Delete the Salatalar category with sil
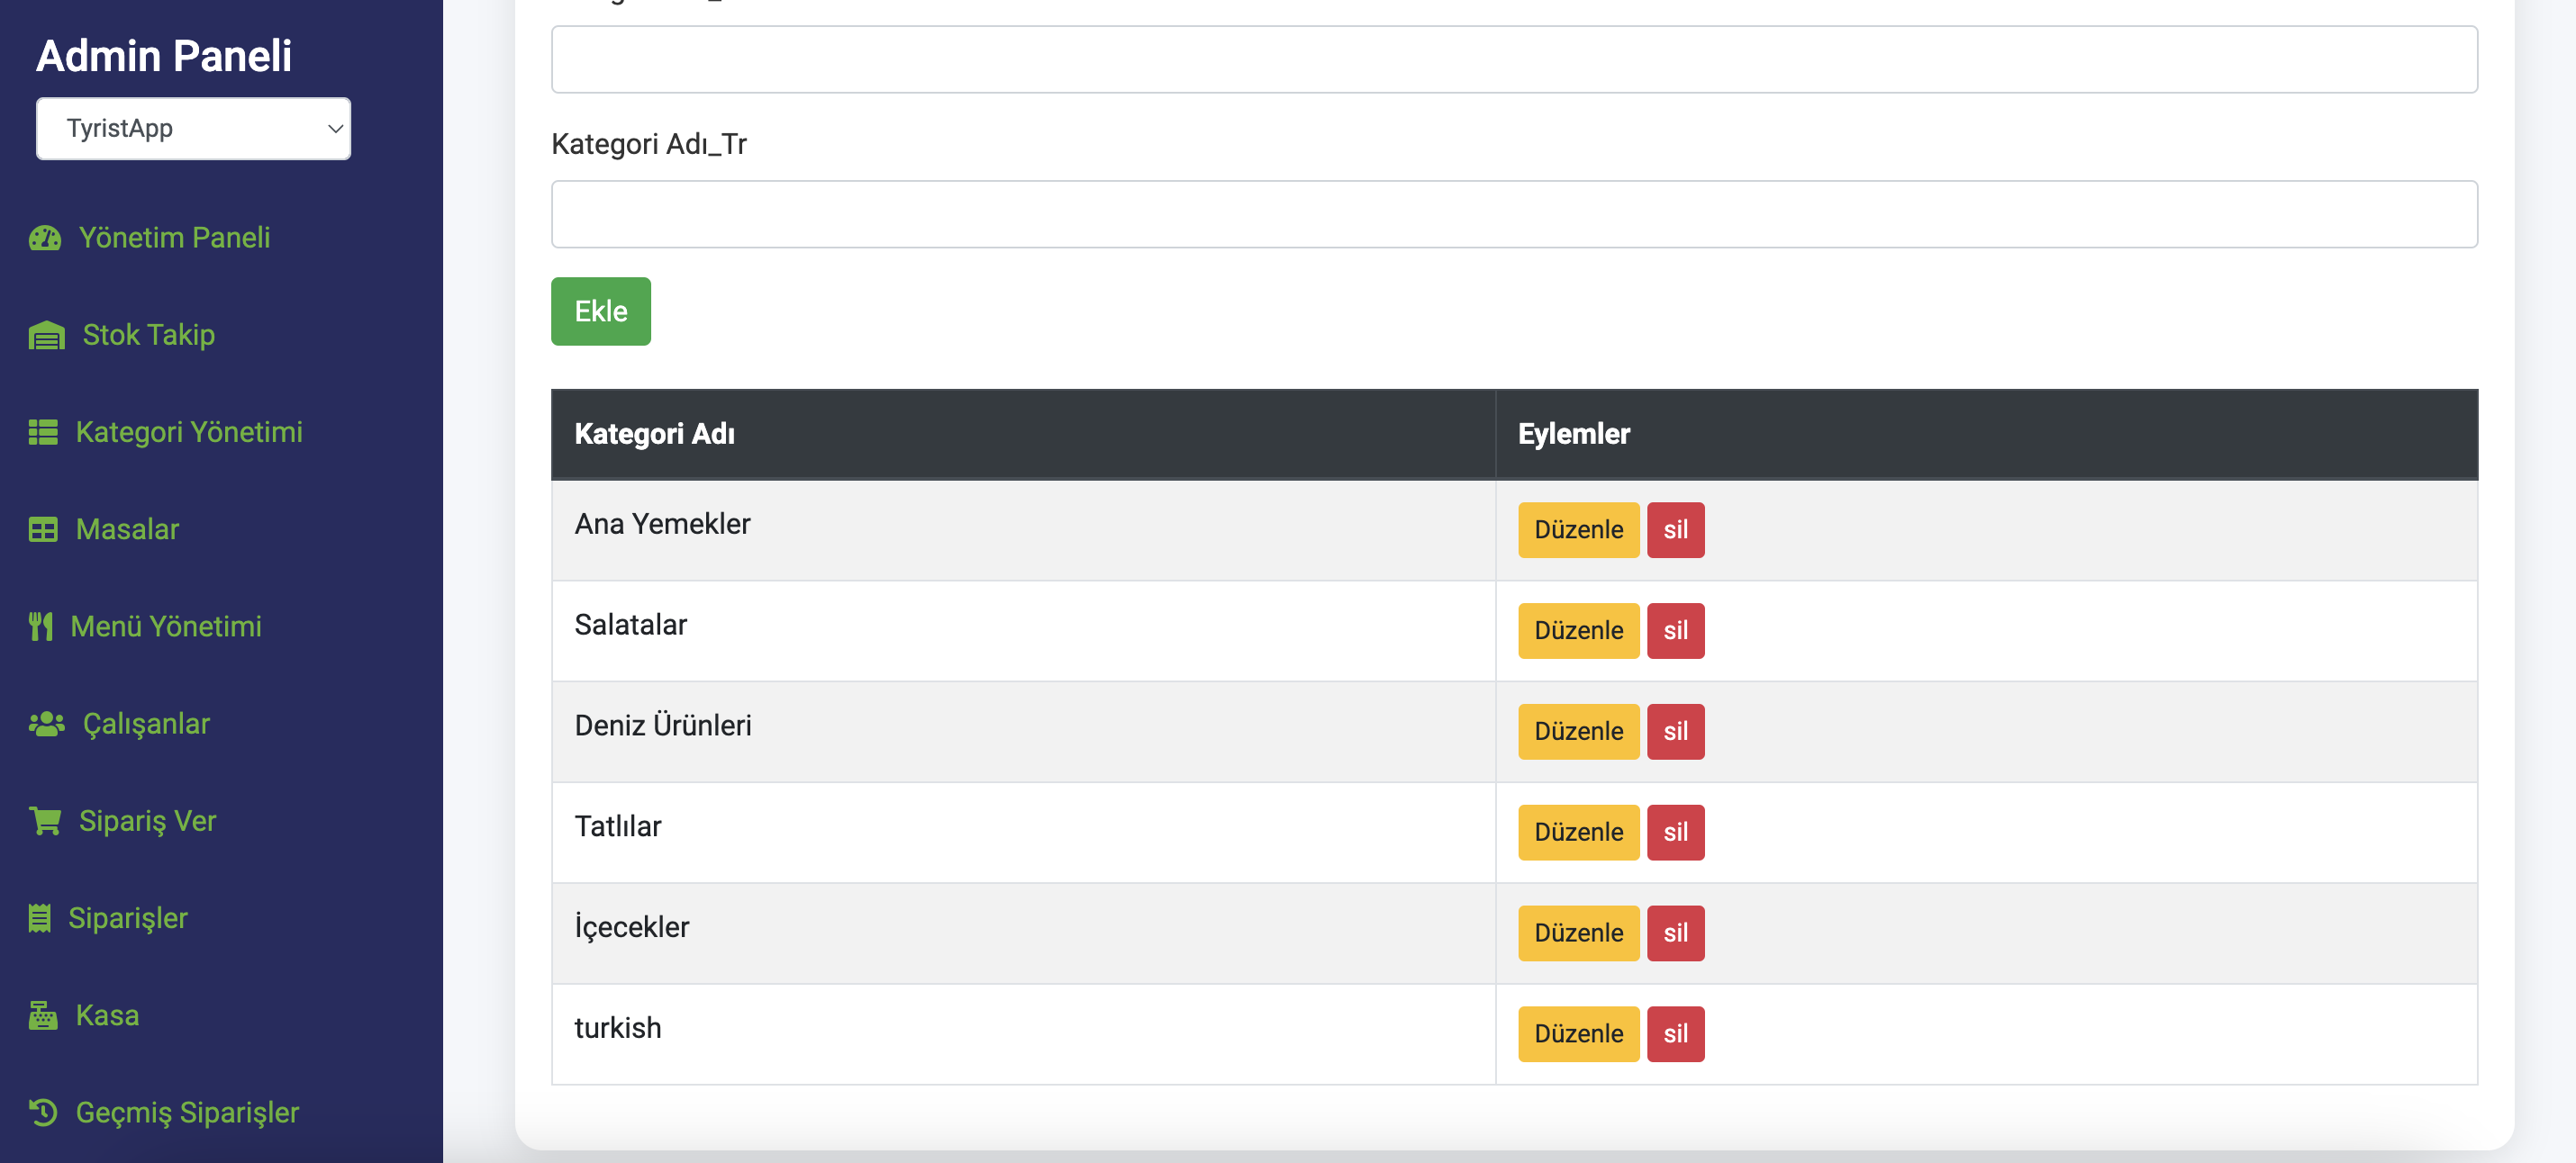The width and height of the screenshot is (2576, 1163). pyautogui.click(x=1675, y=630)
